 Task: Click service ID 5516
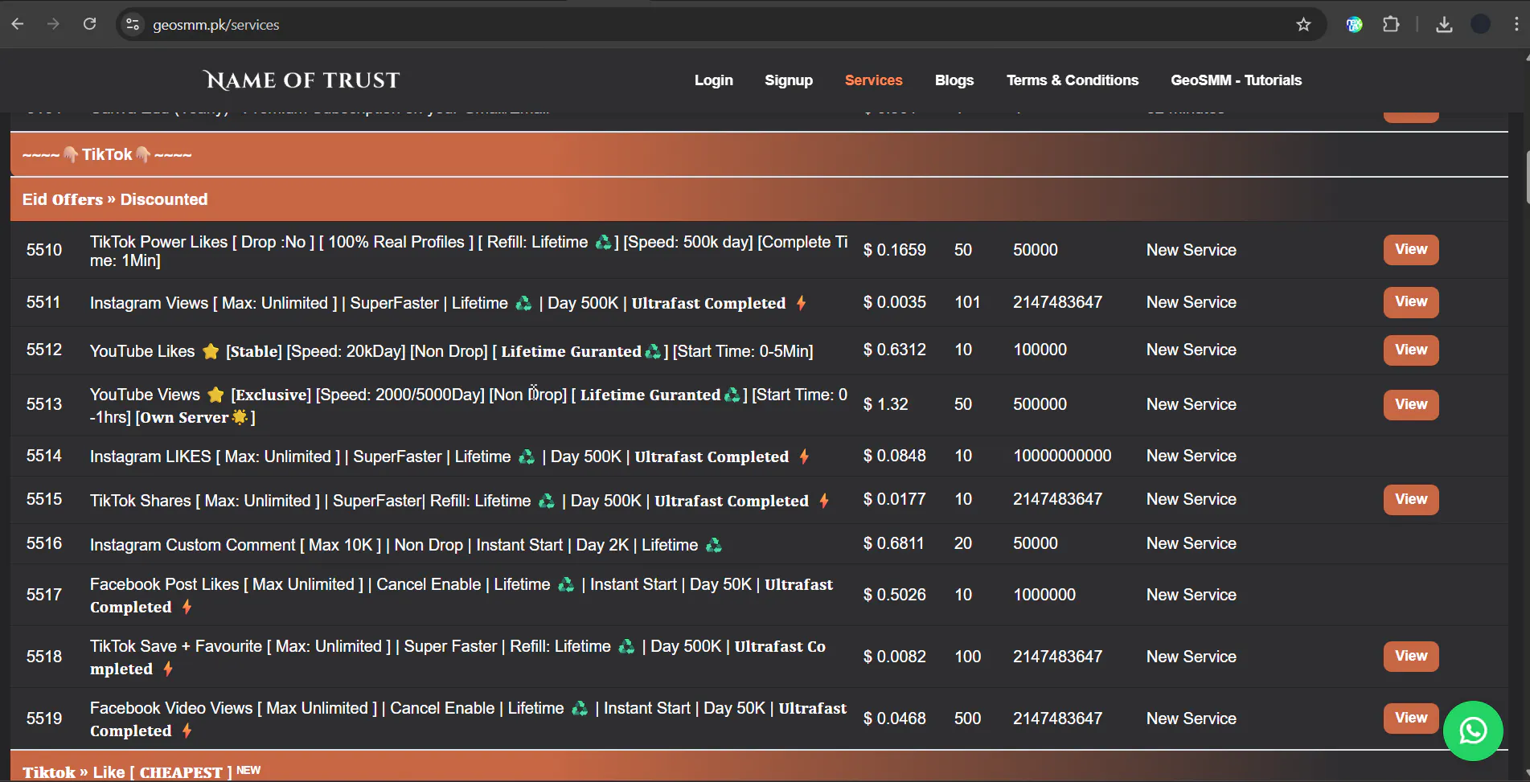point(44,543)
